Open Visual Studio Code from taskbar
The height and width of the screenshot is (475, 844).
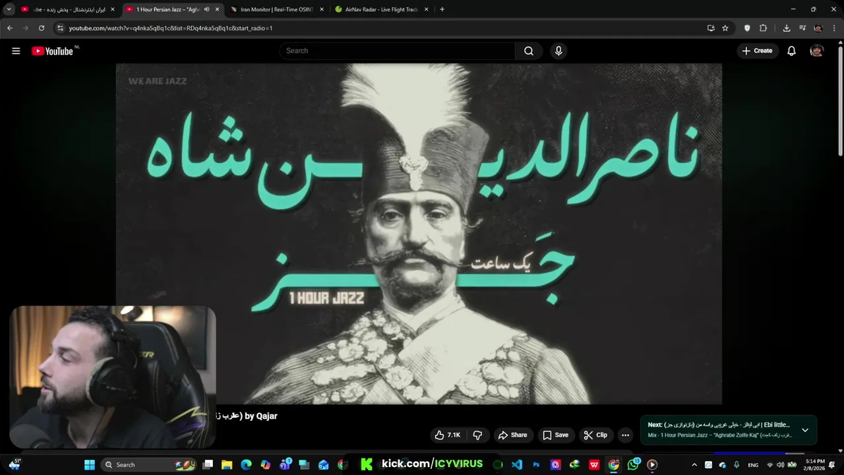pos(517,464)
